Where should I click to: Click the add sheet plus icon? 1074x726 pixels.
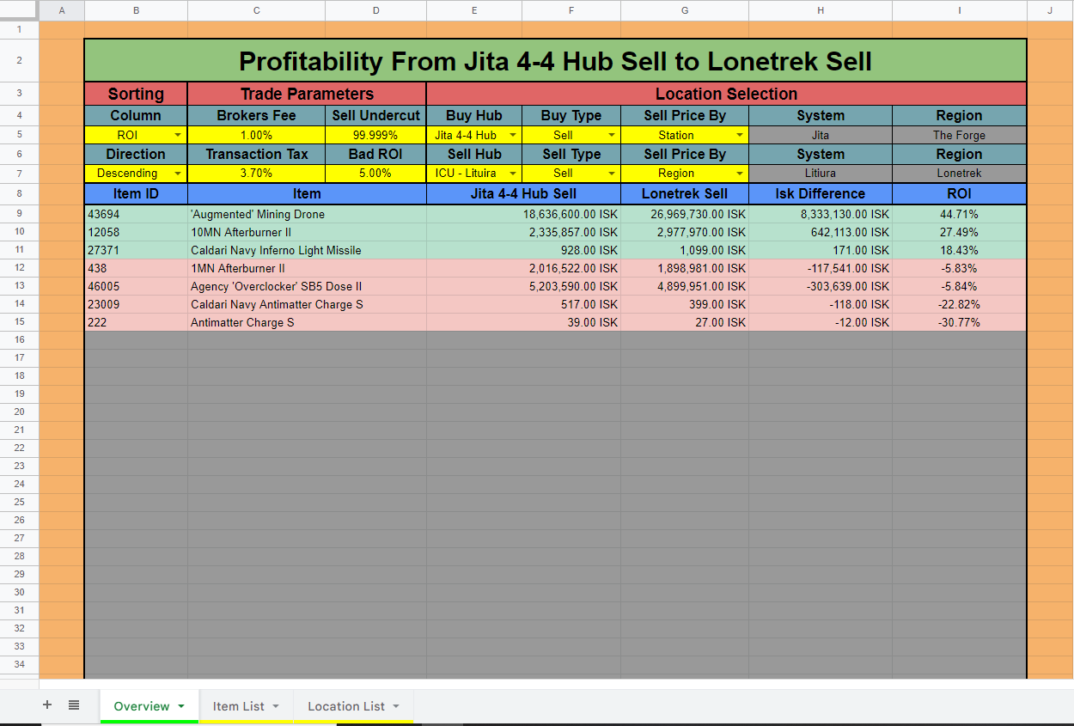click(47, 705)
